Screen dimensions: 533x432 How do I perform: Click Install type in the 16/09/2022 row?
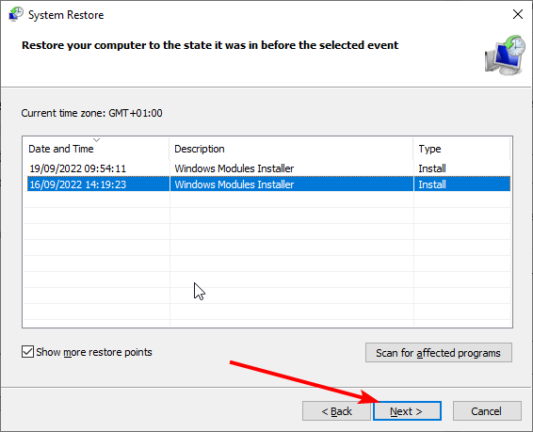click(432, 184)
